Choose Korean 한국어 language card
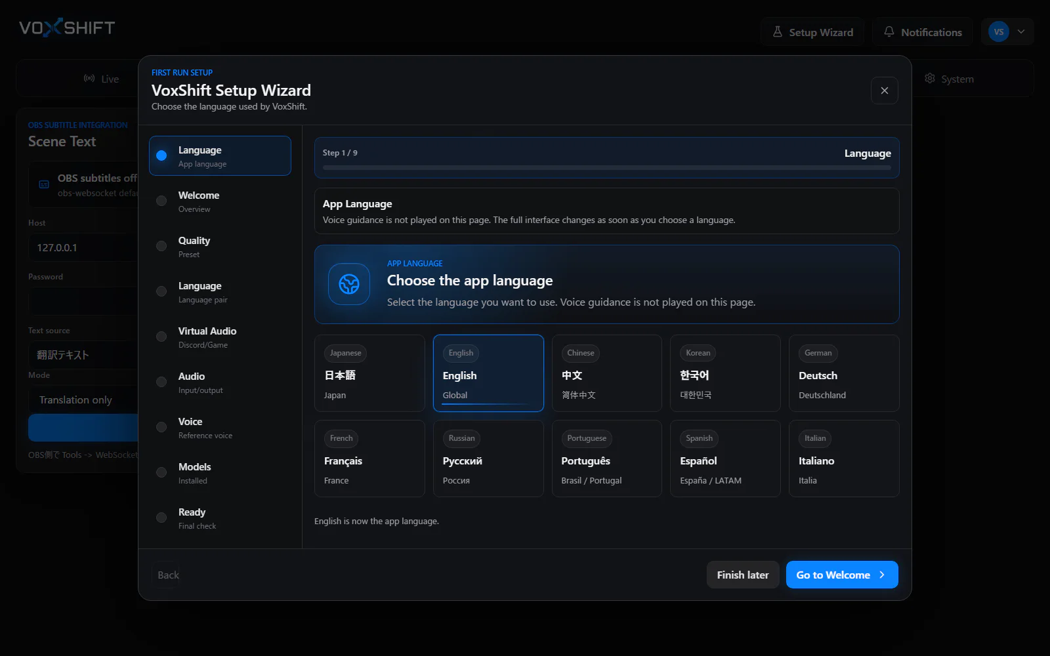This screenshot has height=656, width=1050. [725, 373]
